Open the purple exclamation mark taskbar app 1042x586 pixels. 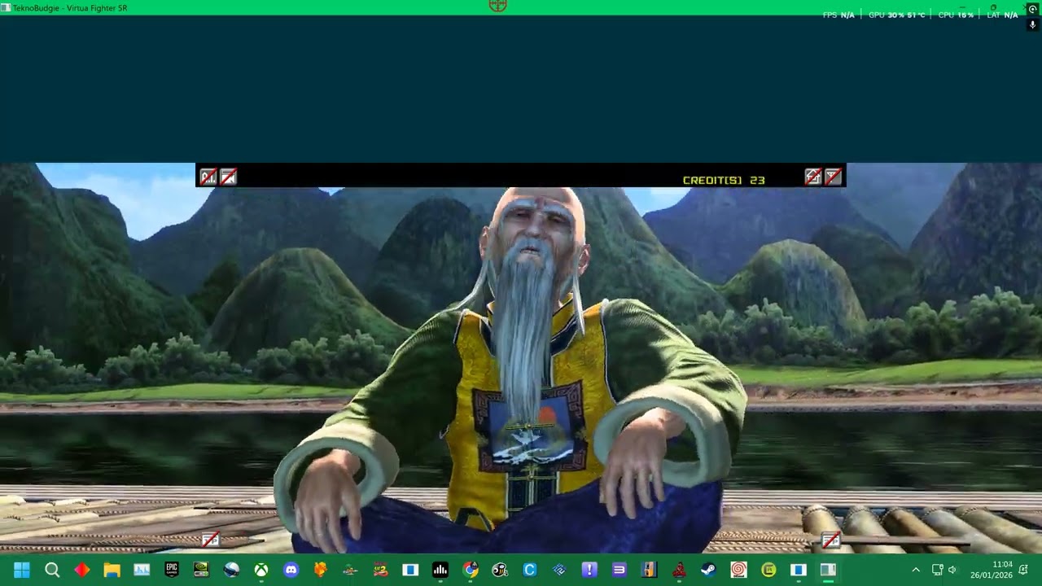pos(589,570)
